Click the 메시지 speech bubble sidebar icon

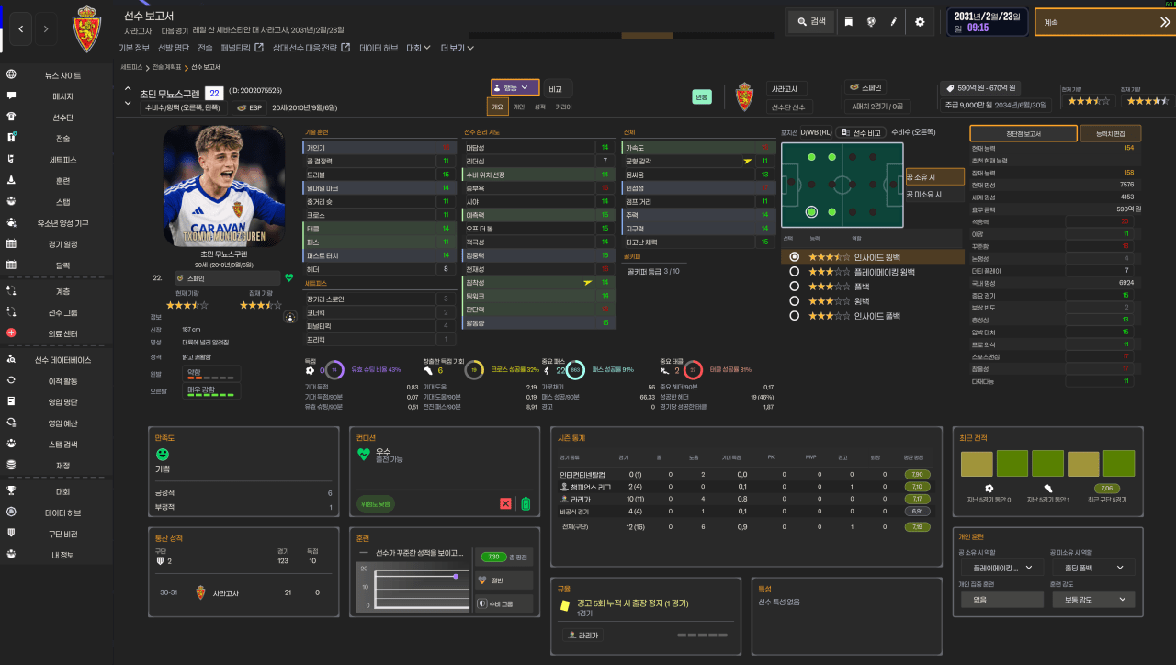click(x=11, y=96)
